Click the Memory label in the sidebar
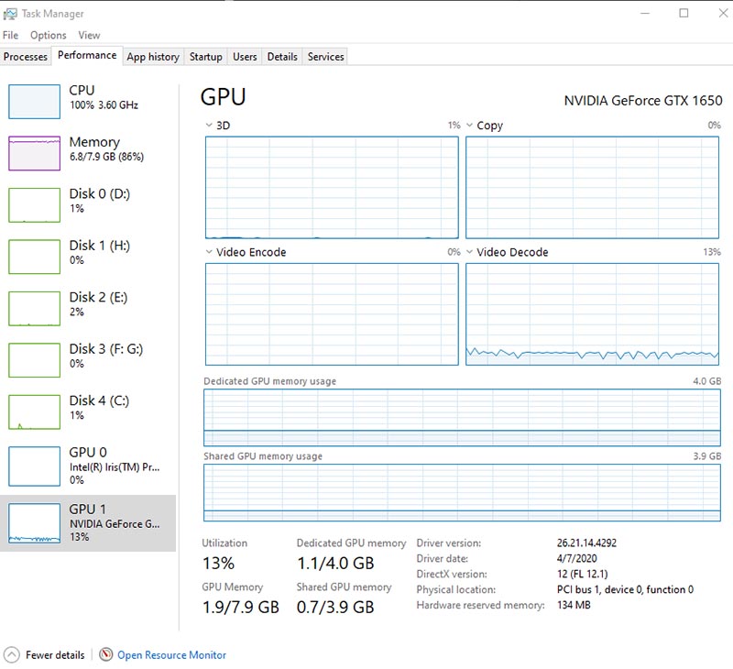The image size is (733, 669). click(94, 142)
